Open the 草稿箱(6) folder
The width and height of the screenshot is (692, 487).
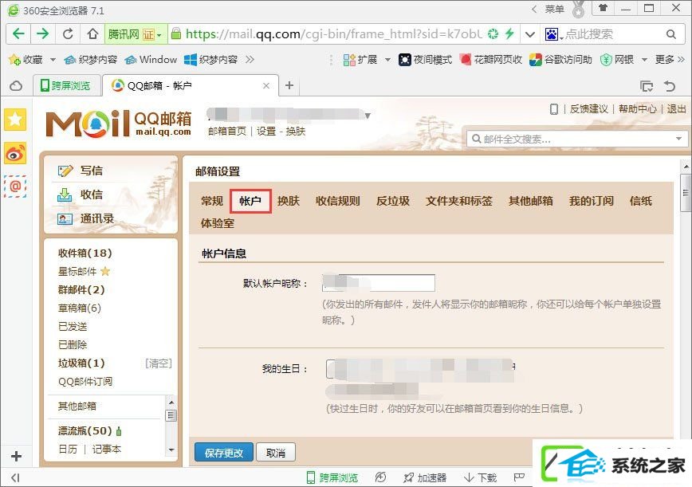click(80, 308)
